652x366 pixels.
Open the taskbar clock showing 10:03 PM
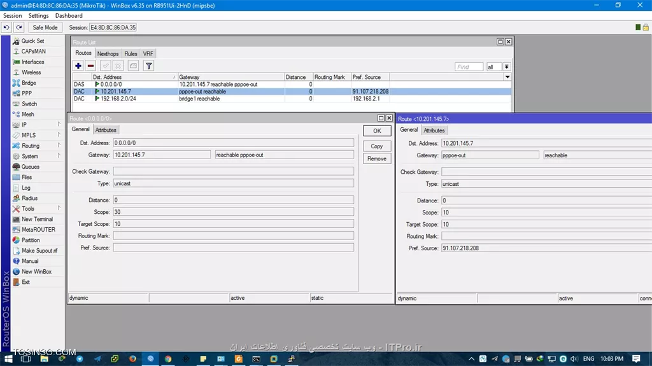(x=612, y=358)
